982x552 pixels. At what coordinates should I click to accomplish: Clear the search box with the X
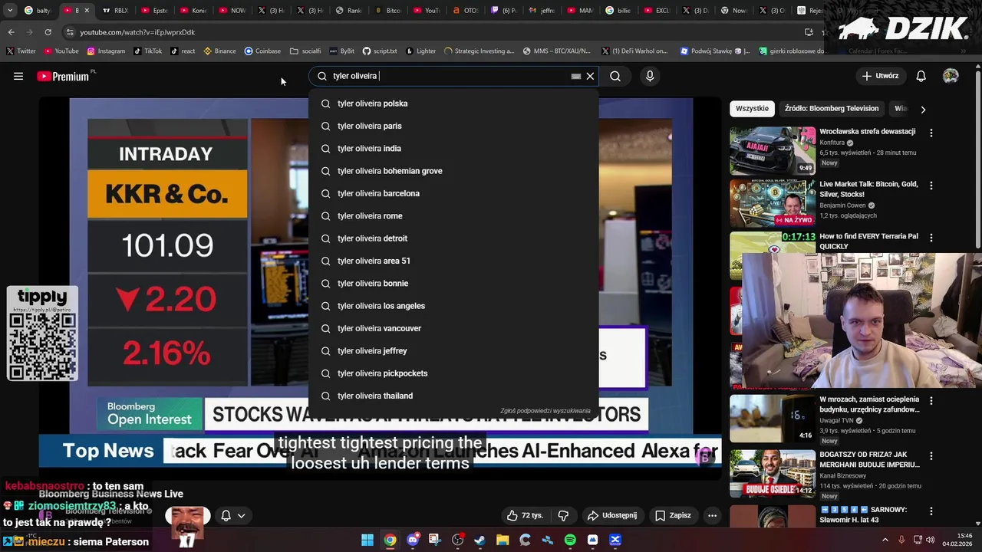(590, 76)
